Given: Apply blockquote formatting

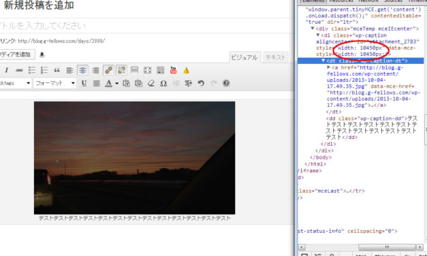Looking at the screenshot, I should coord(57,71).
